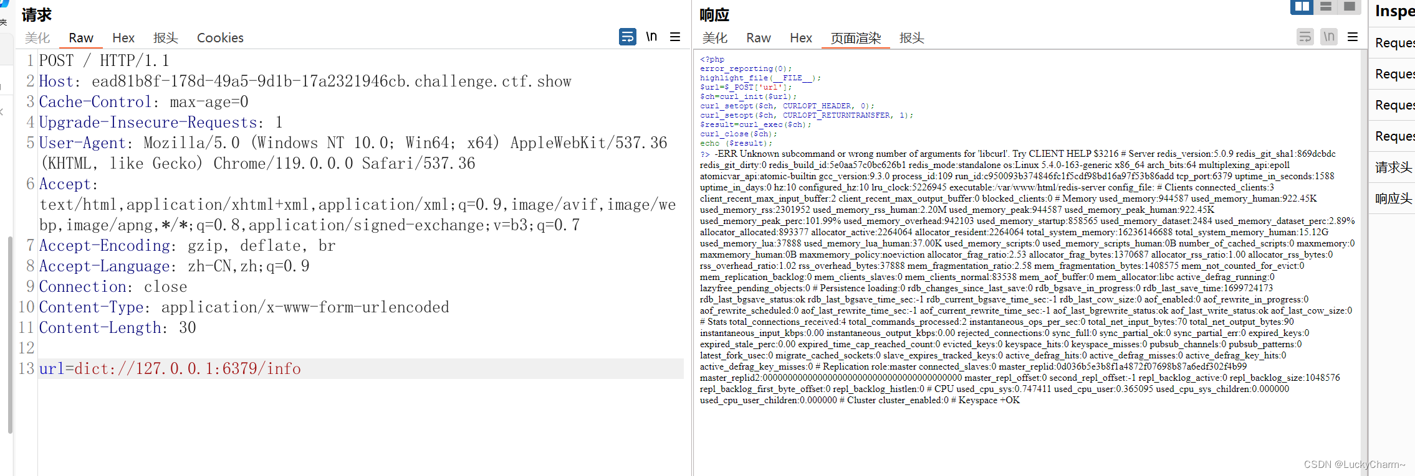Open response panel hamburger options menu
The width and height of the screenshot is (1415, 476).
(x=1353, y=37)
